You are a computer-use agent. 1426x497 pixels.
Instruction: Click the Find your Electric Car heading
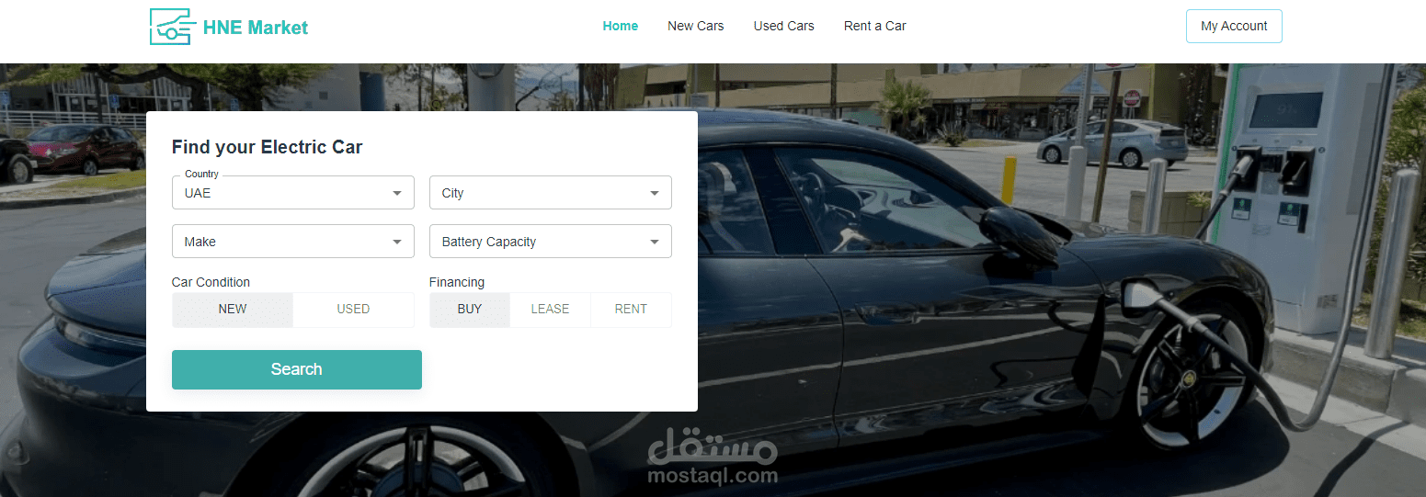point(268,147)
